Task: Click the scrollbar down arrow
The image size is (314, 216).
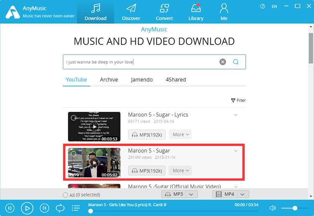Action: pyautogui.click(x=311, y=196)
